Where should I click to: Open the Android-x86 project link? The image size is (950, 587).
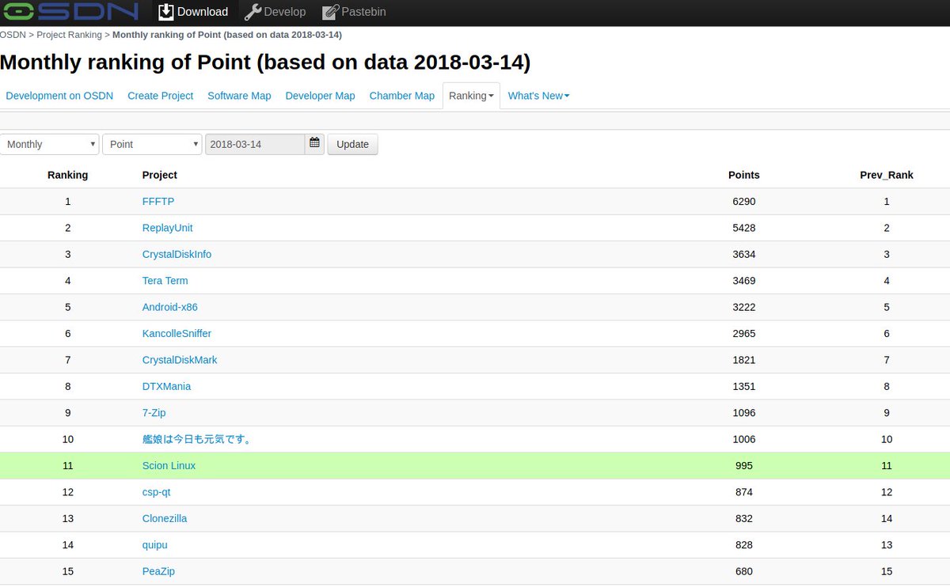point(170,307)
